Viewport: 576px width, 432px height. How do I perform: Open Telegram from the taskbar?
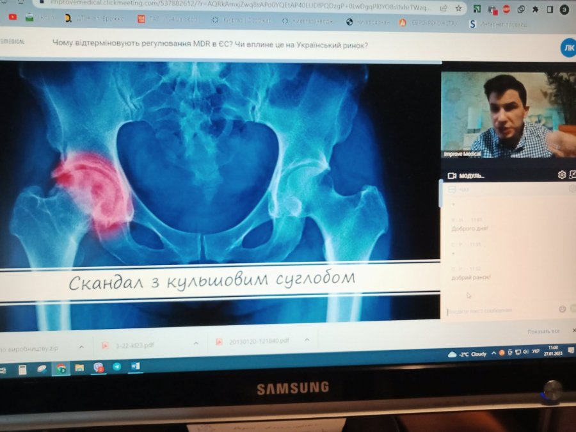point(116,367)
